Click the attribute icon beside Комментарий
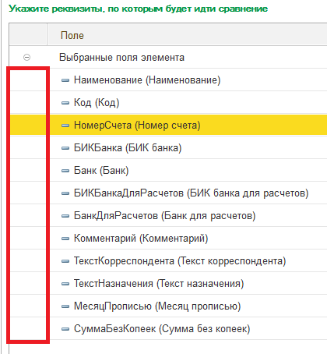 point(65,239)
